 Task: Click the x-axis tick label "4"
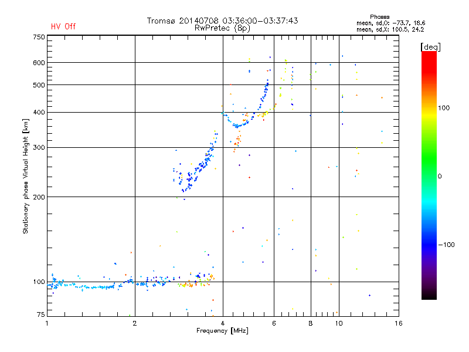[223, 323]
